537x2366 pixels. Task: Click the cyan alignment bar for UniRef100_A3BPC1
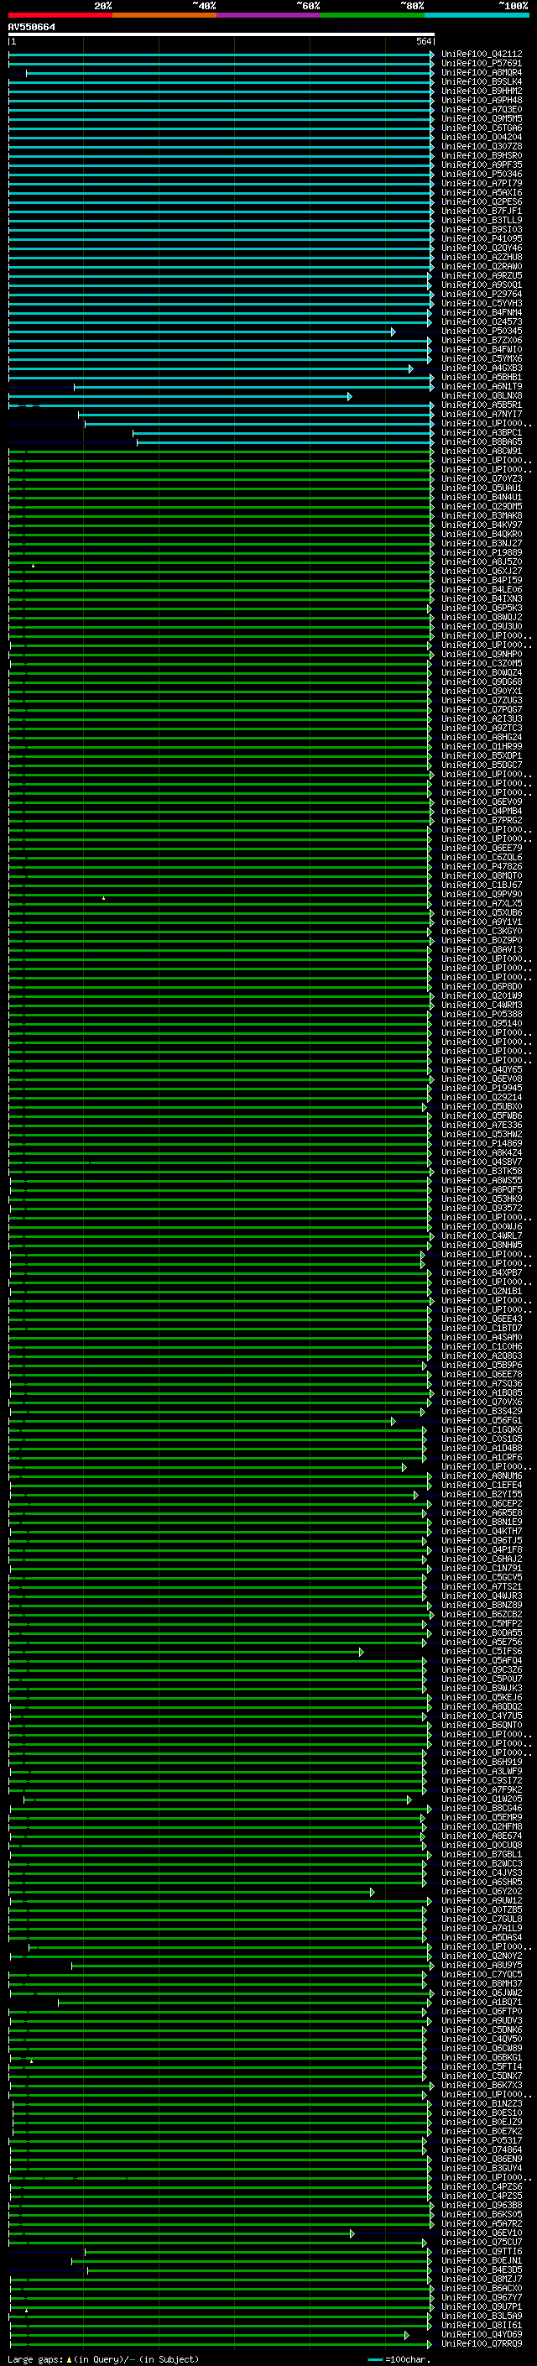[x=283, y=434]
